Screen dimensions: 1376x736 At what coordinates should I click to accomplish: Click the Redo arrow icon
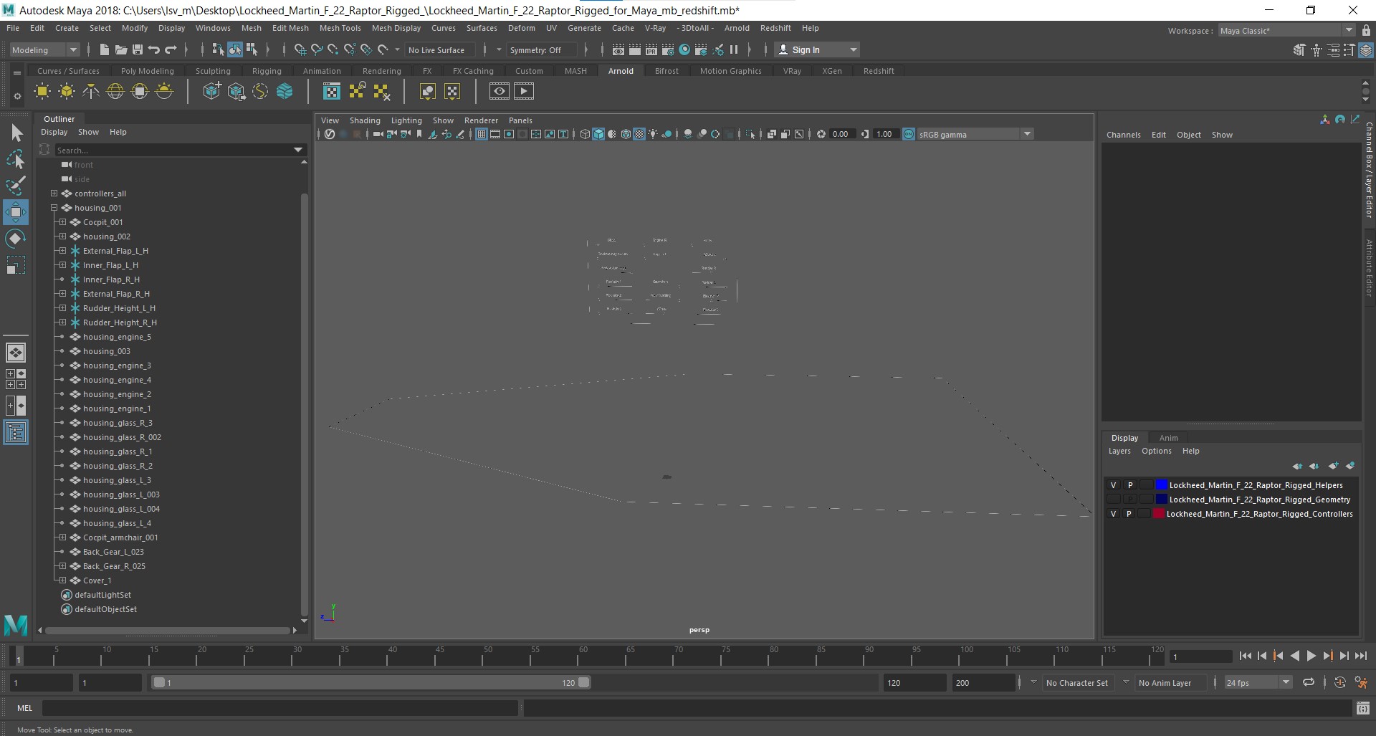coord(171,49)
